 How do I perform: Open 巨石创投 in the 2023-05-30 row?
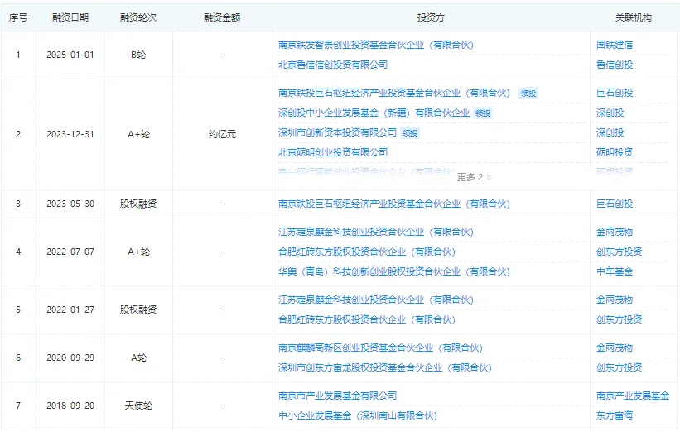(615, 204)
